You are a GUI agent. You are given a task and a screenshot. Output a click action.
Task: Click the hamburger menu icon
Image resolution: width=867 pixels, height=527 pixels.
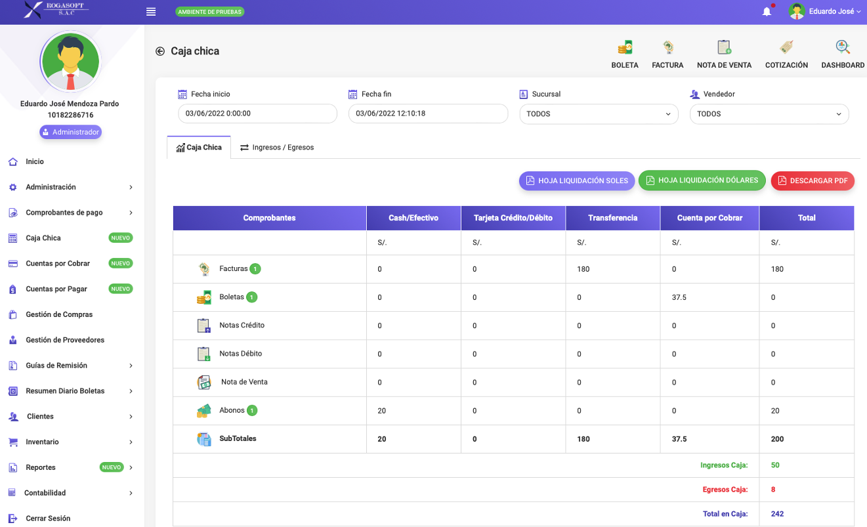tap(151, 12)
